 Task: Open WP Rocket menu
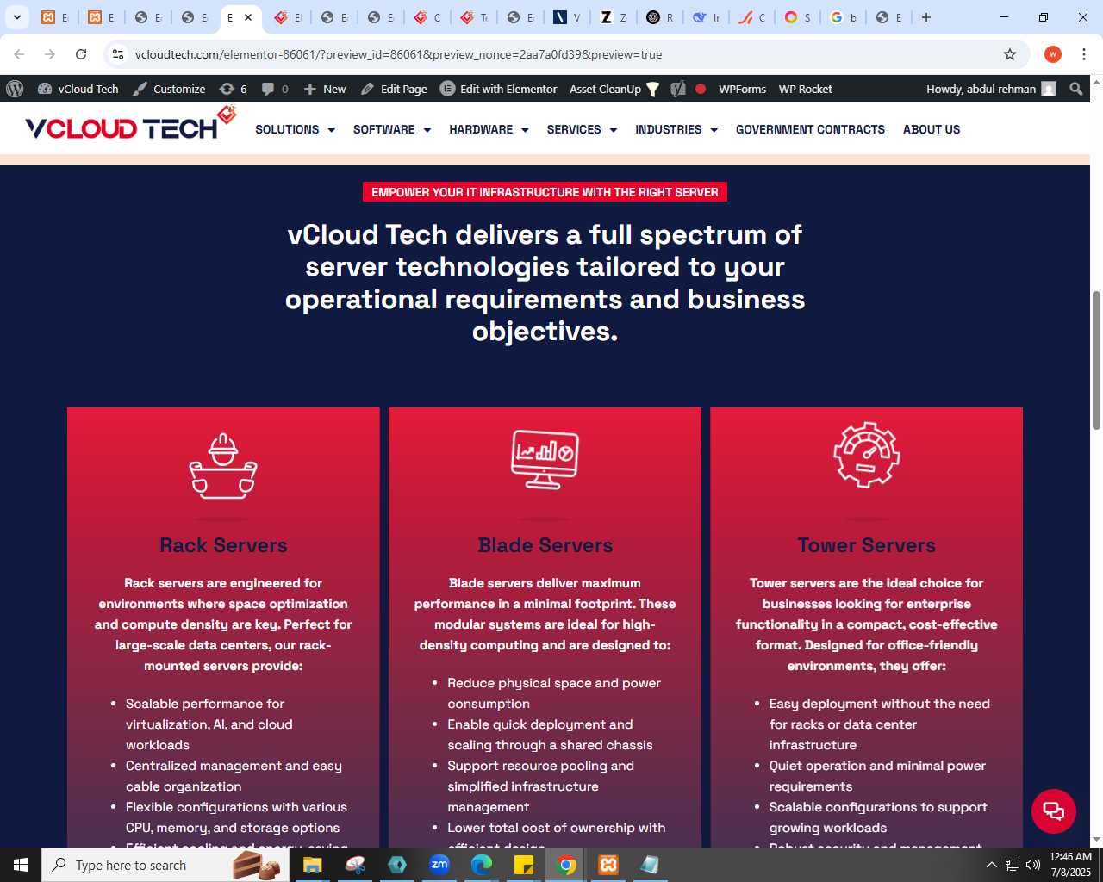[x=805, y=89]
